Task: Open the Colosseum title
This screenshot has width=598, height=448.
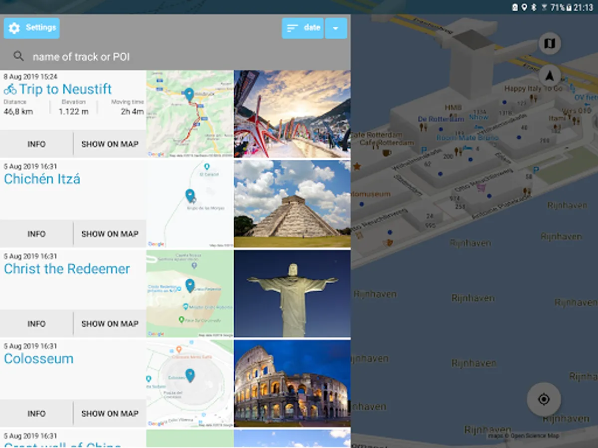Action: (x=39, y=359)
